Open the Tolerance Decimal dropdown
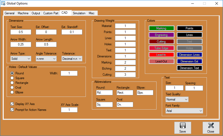Screen dimensions: 223x136 [72, 59]
